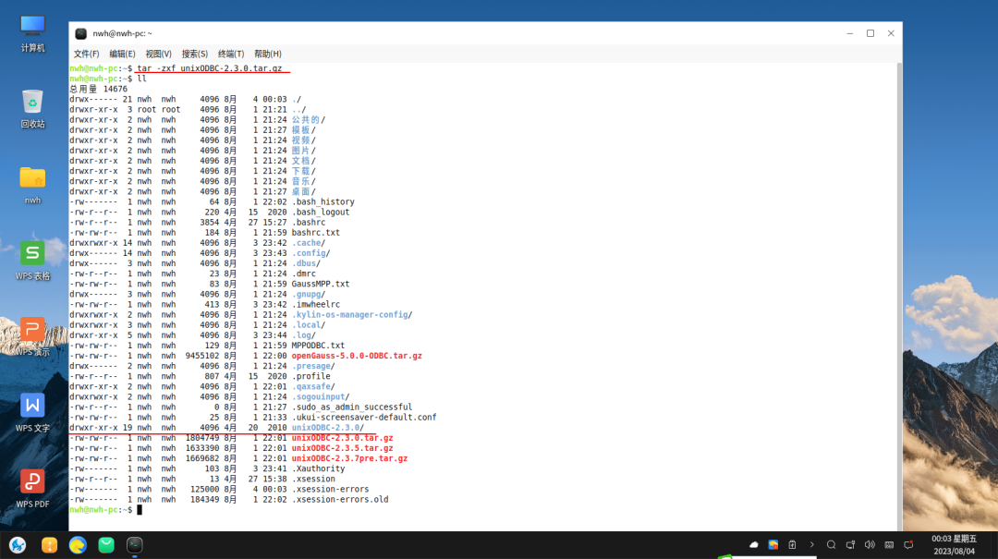998x559 pixels.
Task: Click the colorful tray icon beside the cloud
Action: pyautogui.click(x=773, y=545)
